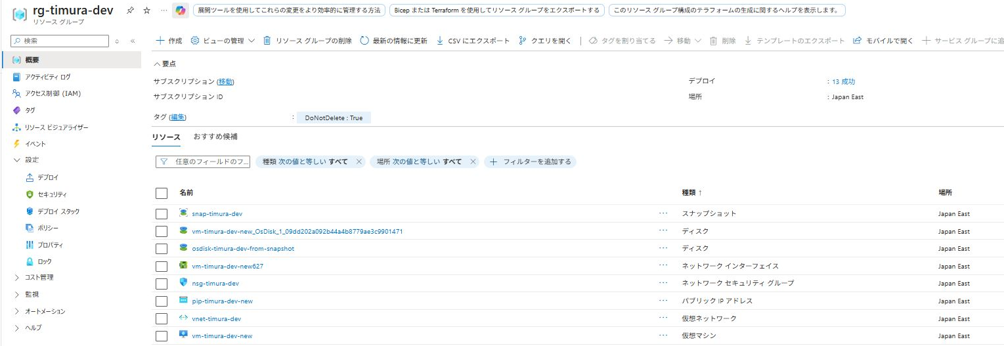The height and width of the screenshot is (346, 1004).
Task: Open アクセス制御 (IAM) in the sidebar
Action: click(x=53, y=93)
